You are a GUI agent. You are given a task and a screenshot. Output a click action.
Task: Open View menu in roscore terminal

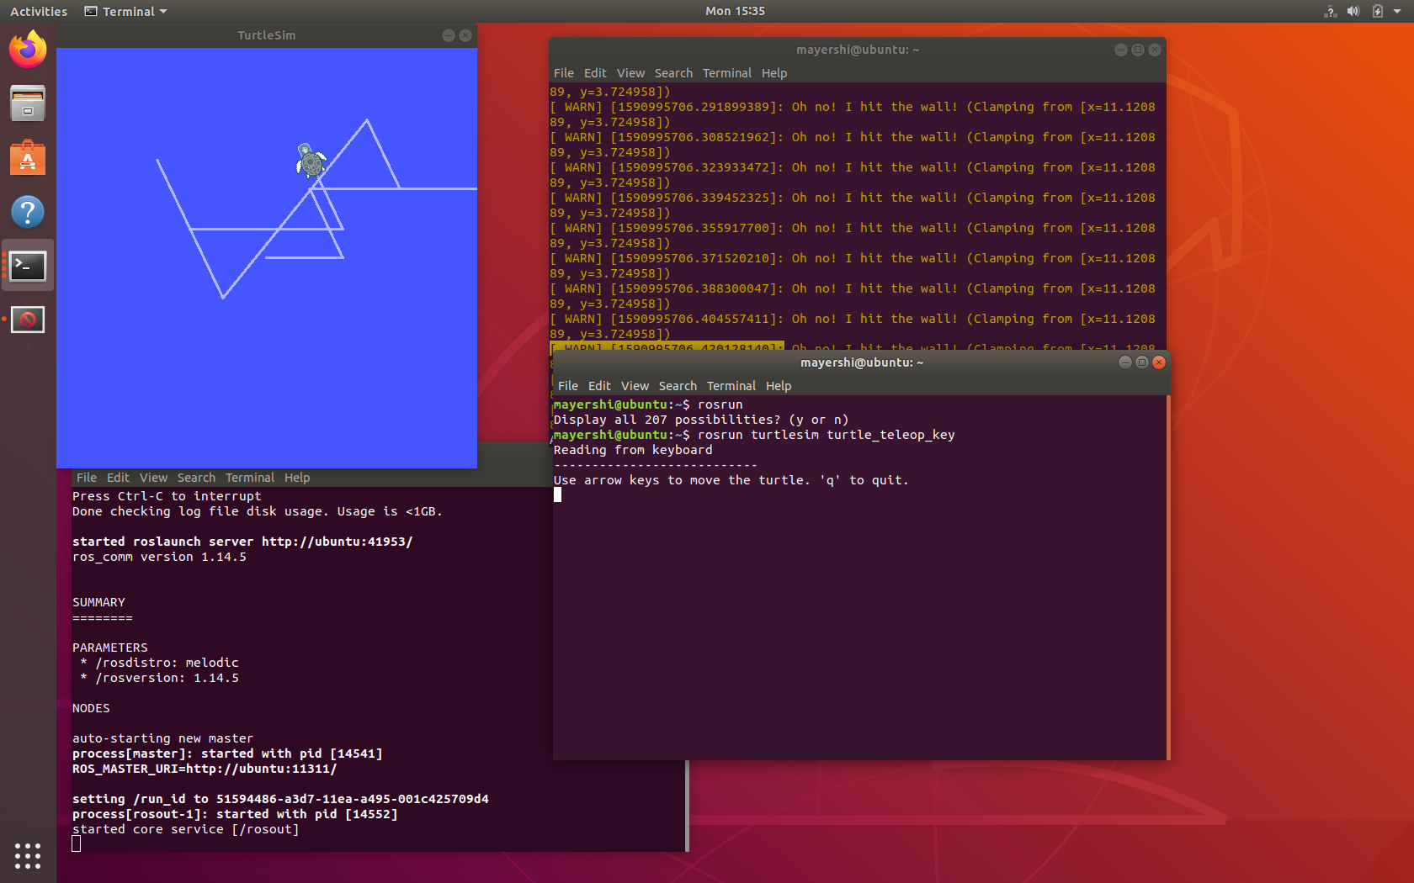153,478
